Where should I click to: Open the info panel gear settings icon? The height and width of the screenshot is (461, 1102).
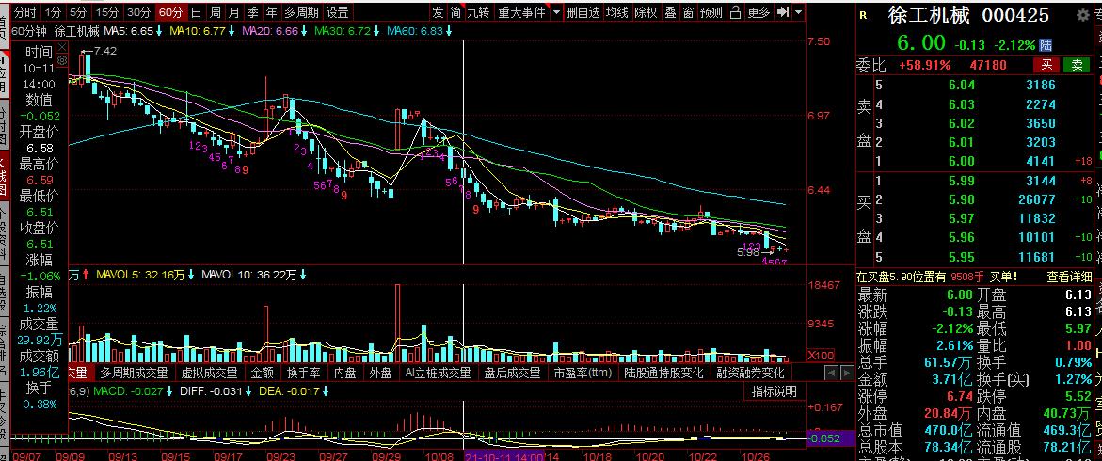[62, 60]
